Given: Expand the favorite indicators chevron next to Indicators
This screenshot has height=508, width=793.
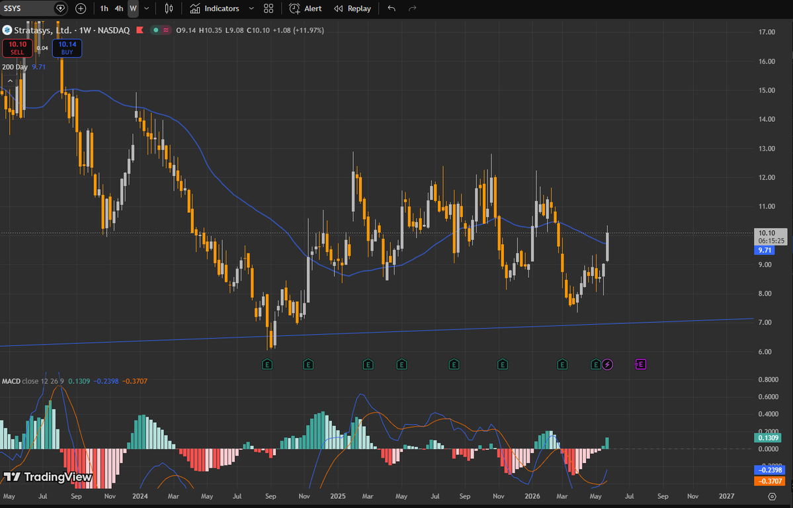Looking at the screenshot, I should click(x=251, y=9).
